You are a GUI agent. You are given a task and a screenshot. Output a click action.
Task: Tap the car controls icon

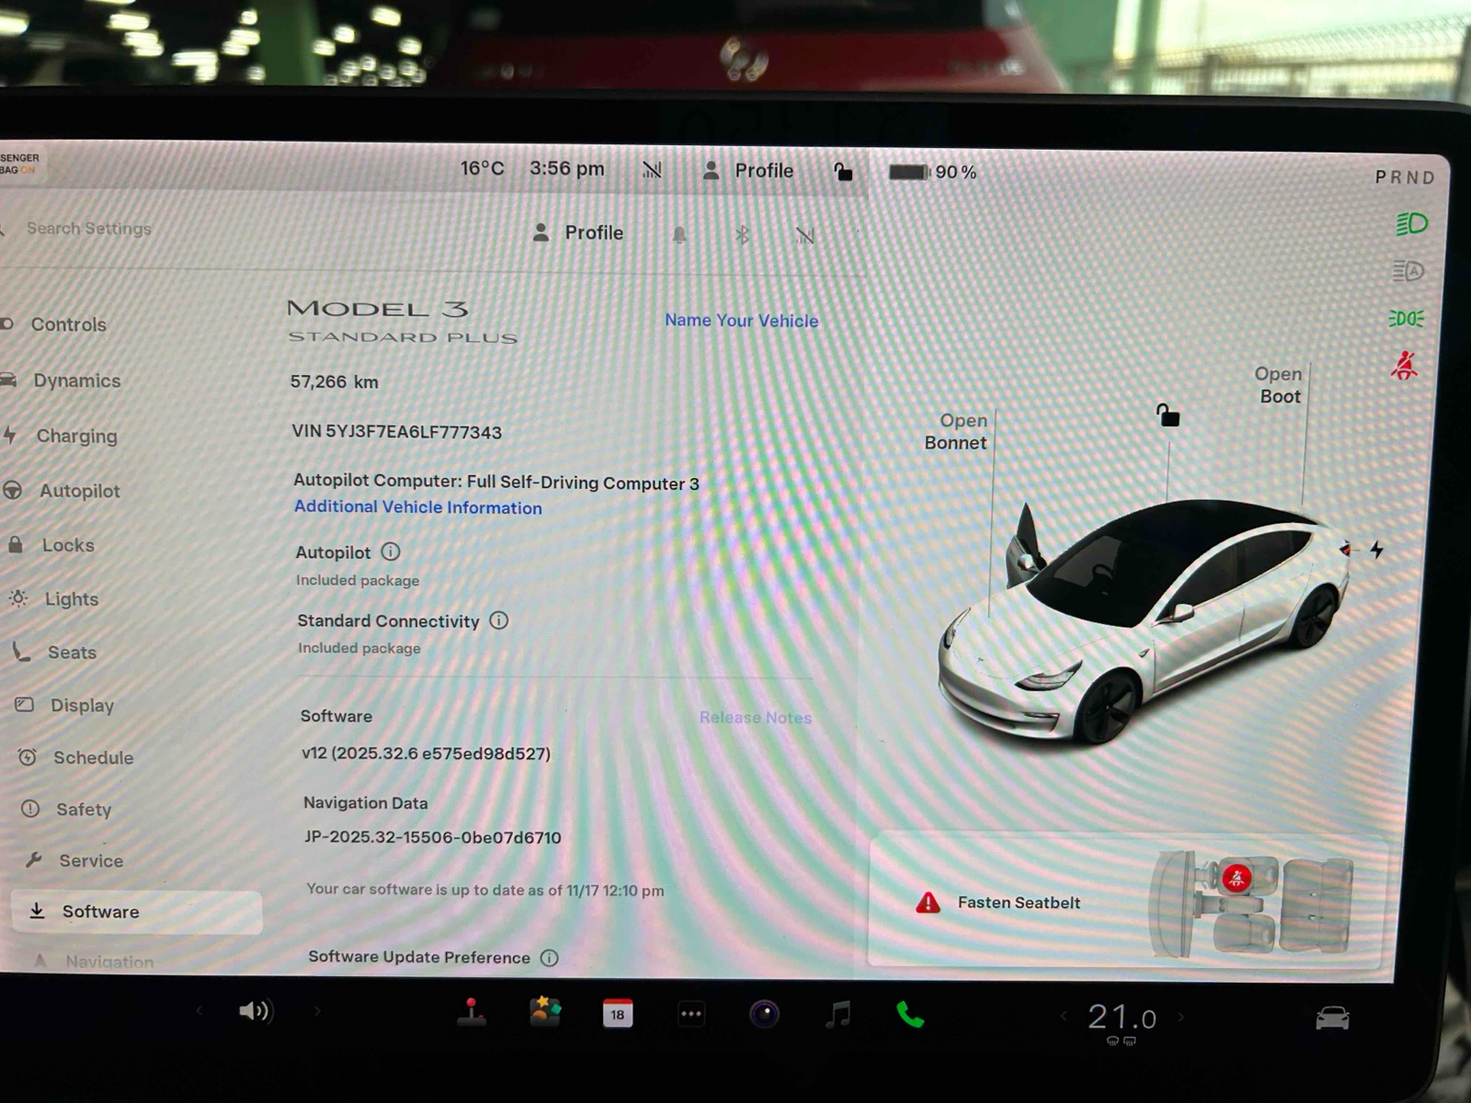coord(1332,1018)
